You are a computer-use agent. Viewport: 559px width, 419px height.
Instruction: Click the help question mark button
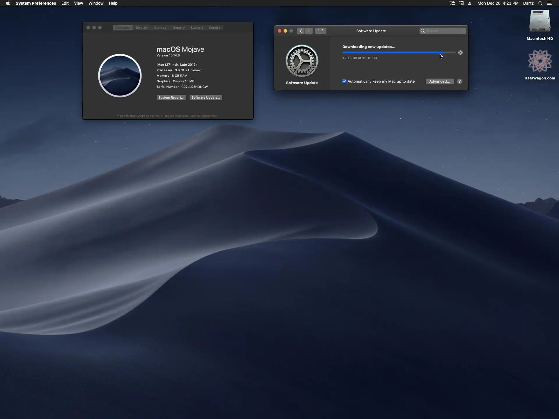point(459,81)
